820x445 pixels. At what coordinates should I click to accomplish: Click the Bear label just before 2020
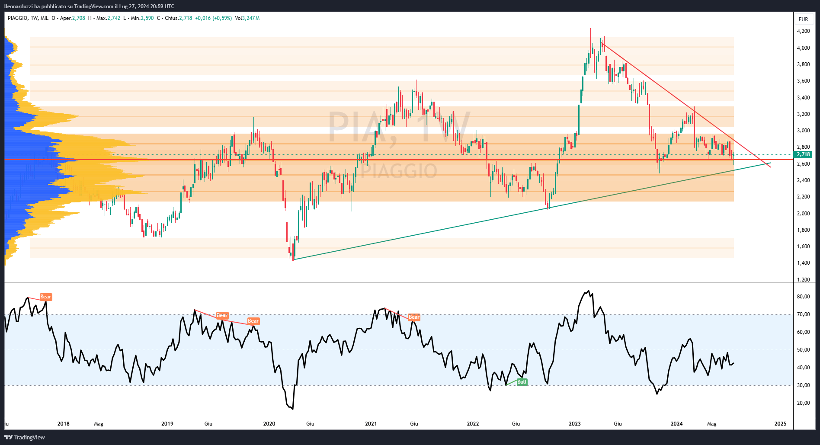click(253, 321)
